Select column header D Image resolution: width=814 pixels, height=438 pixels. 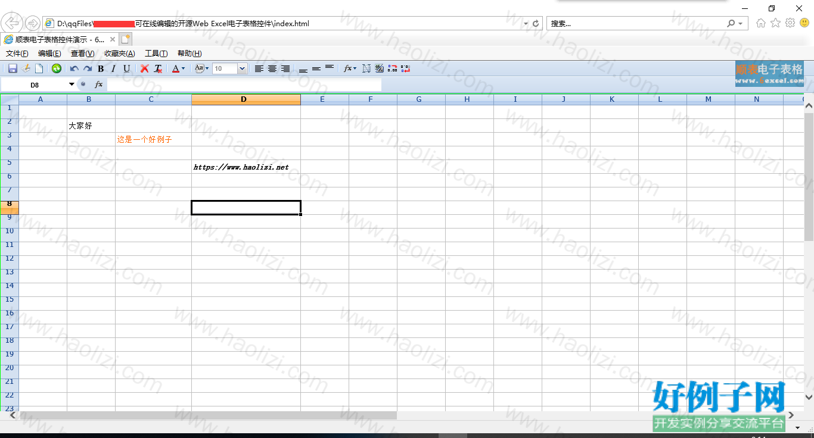pos(246,99)
